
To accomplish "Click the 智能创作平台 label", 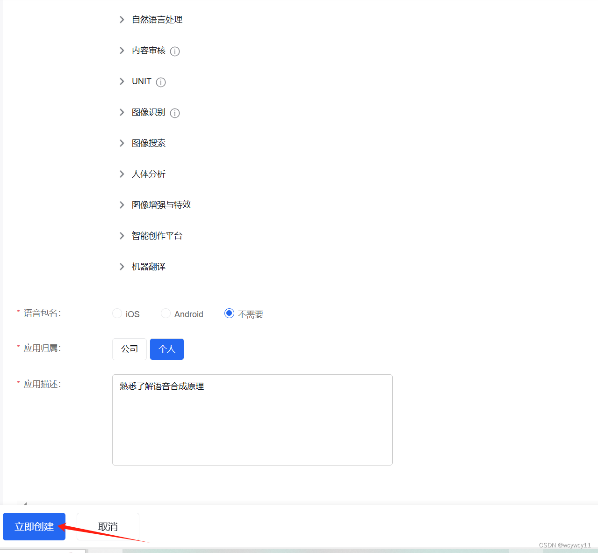I will (157, 236).
